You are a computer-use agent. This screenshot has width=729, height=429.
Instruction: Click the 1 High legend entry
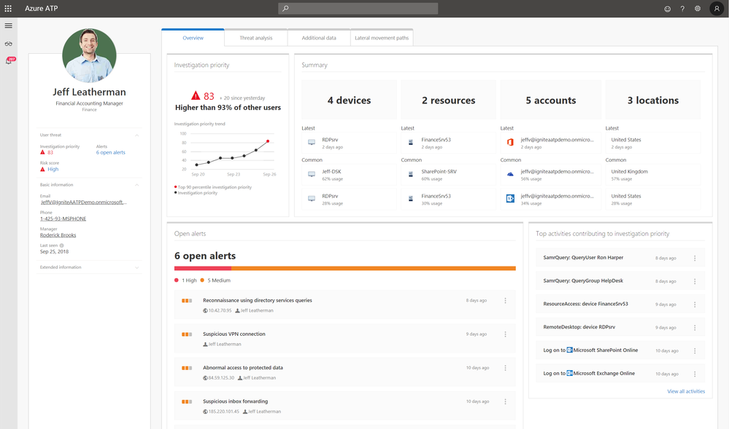pos(185,280)
